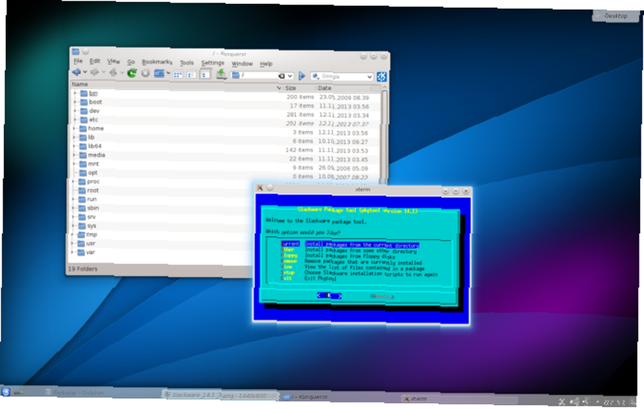This screenshot has height=409, width=644.
Task: Expand the lib64 folder
Action: click(x=74, y=146)
